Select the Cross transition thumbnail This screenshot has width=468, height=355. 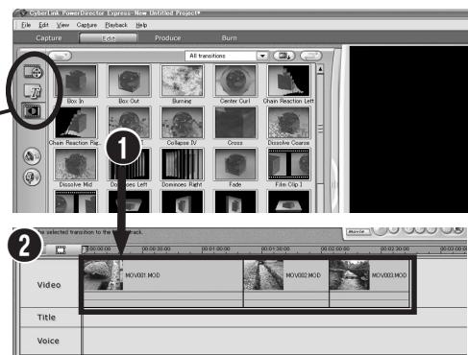click(x=235, y=123)
